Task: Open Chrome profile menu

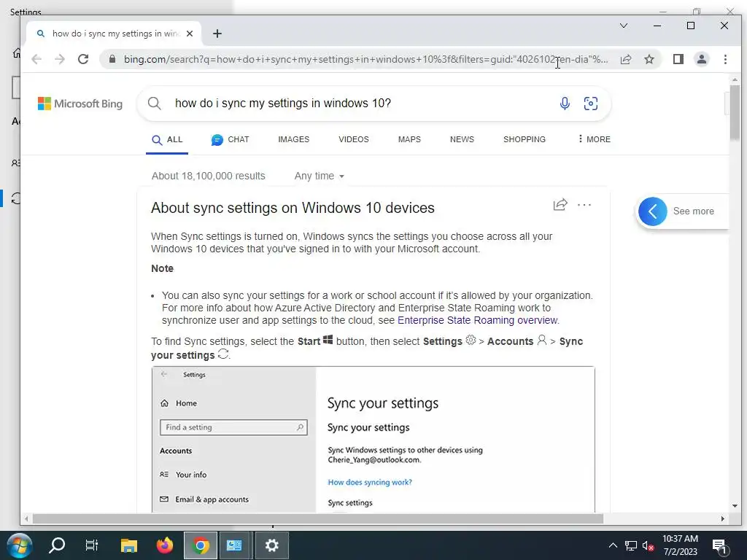Action: [701, 59]
